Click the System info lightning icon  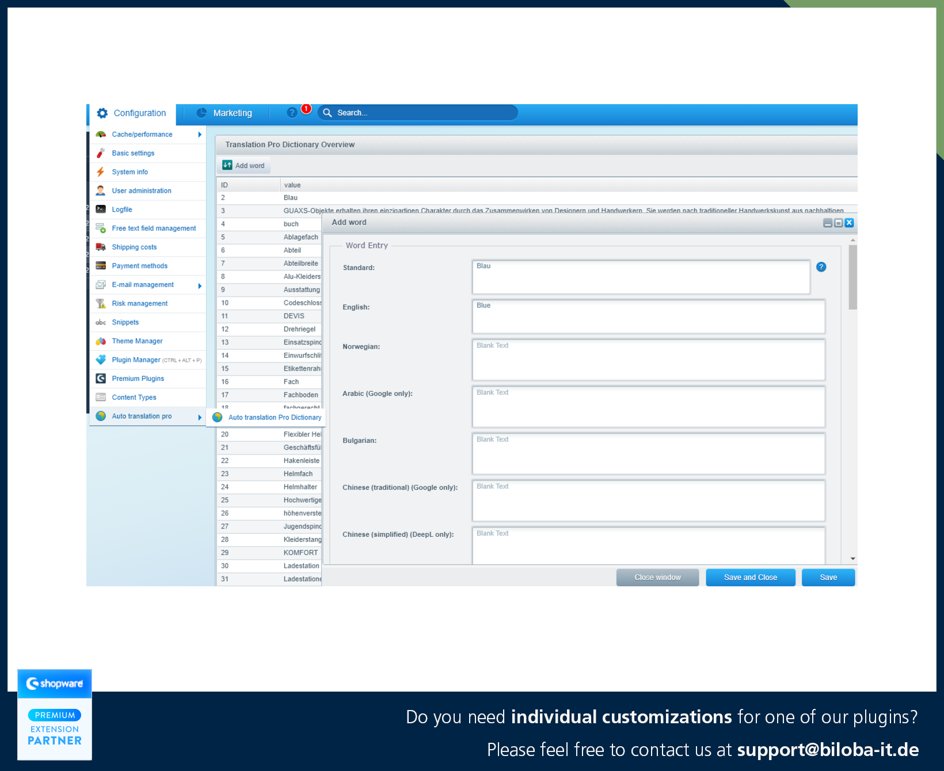101,172
